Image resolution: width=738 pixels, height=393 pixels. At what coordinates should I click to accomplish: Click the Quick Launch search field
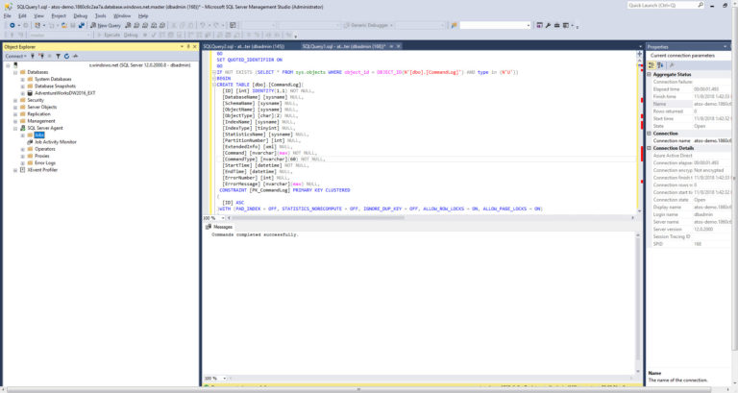click(662, 5)
